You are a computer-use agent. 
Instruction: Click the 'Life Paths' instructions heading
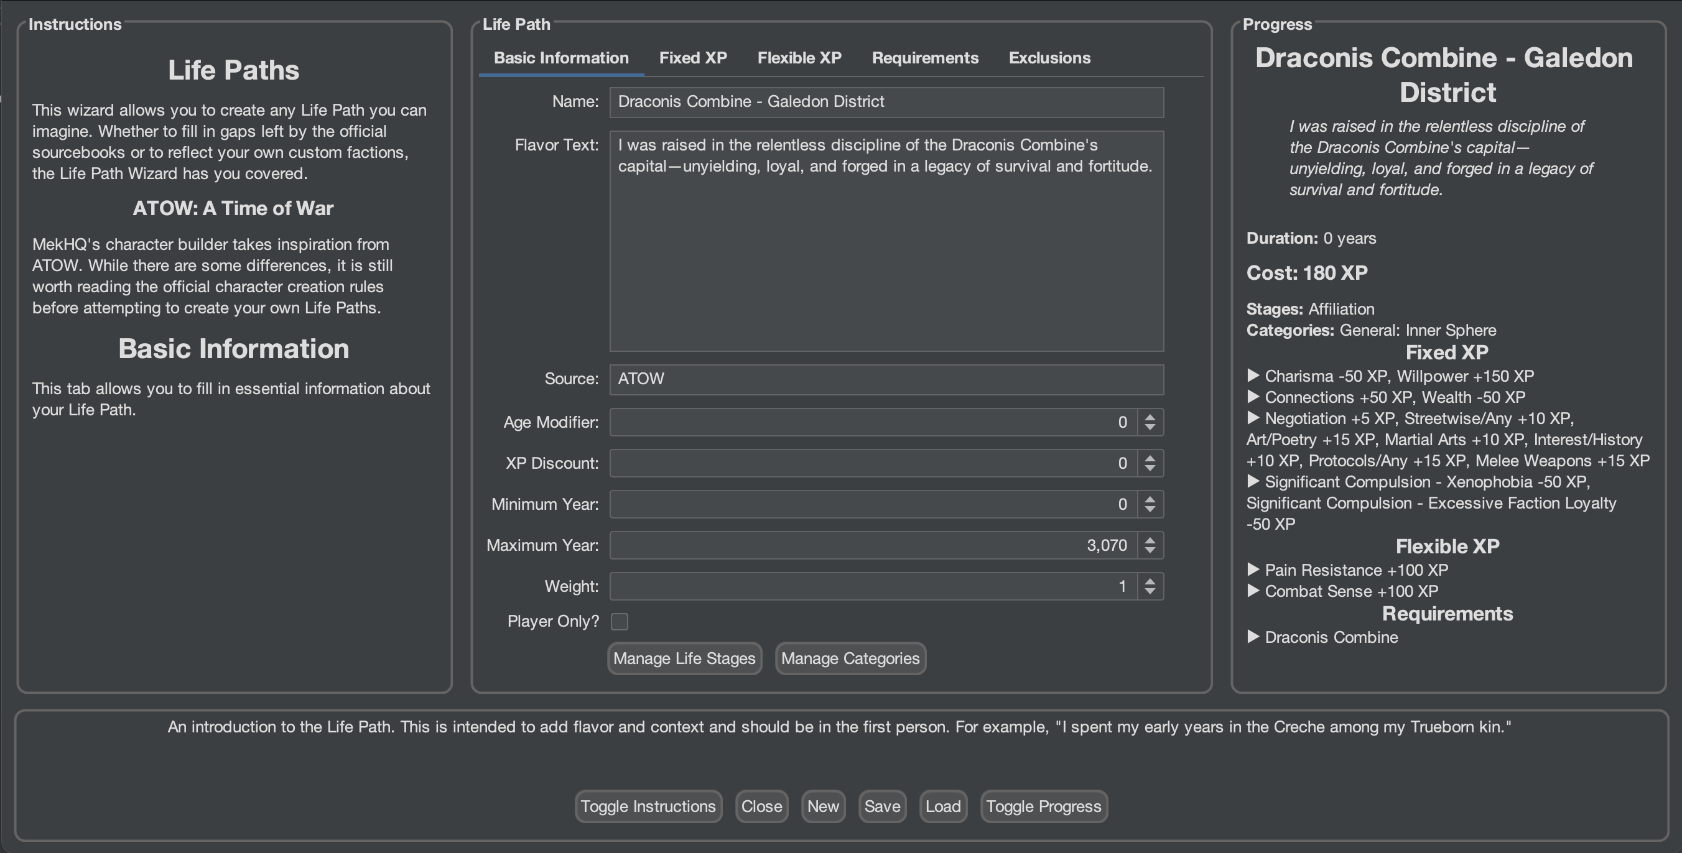tap(234, 70)
